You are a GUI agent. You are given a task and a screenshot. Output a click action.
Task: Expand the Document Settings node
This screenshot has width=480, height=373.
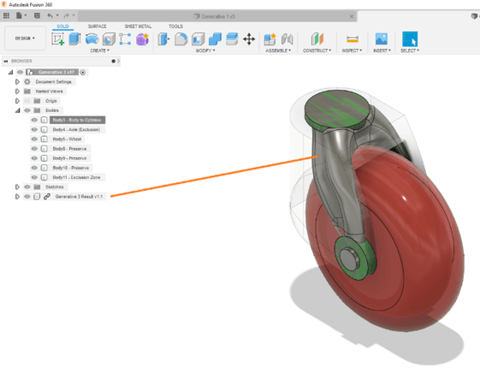pos(17,81)
